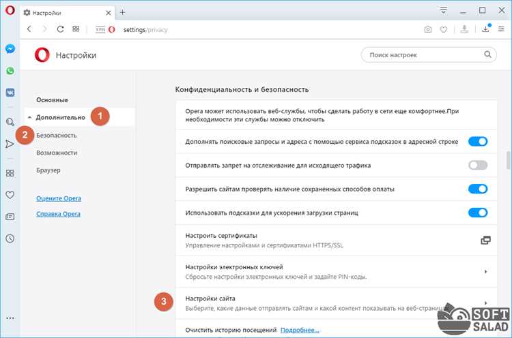Open the Подробнее link about clearing history
Image resolution: width=512 pixels, height=338 pixels.
click(300, 330)
